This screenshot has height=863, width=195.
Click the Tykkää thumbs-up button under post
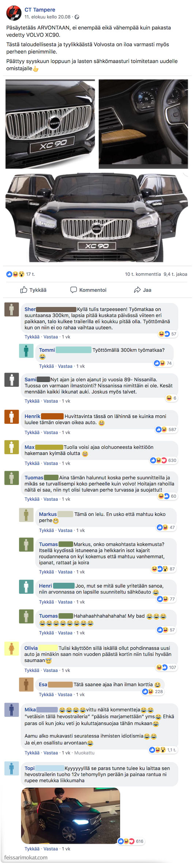[33, 290]
